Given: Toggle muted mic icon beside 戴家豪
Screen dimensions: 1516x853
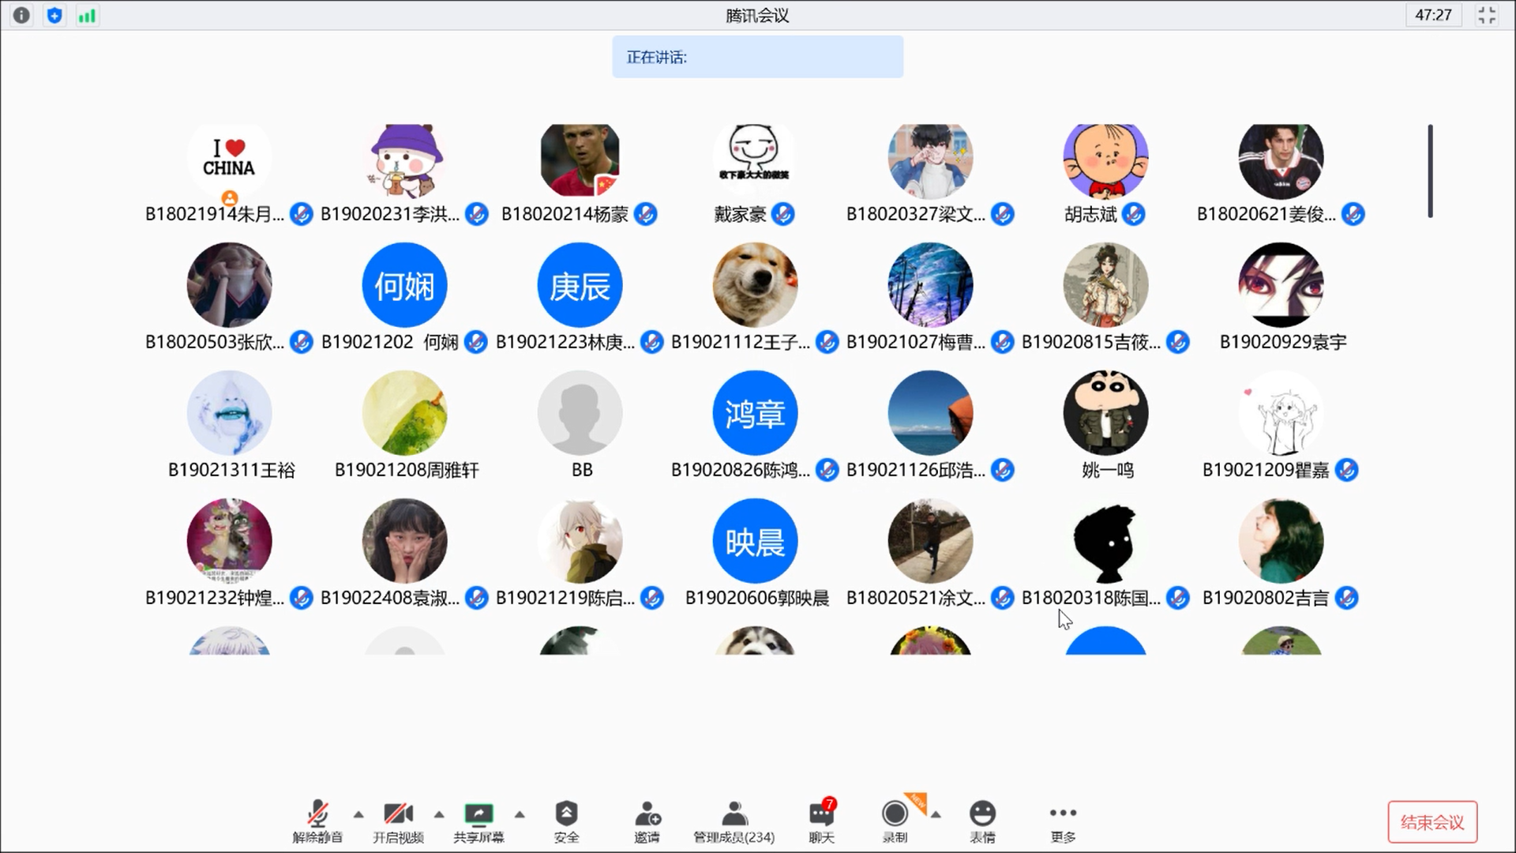Looking at the screenshot, I should (x=783, y=214).
